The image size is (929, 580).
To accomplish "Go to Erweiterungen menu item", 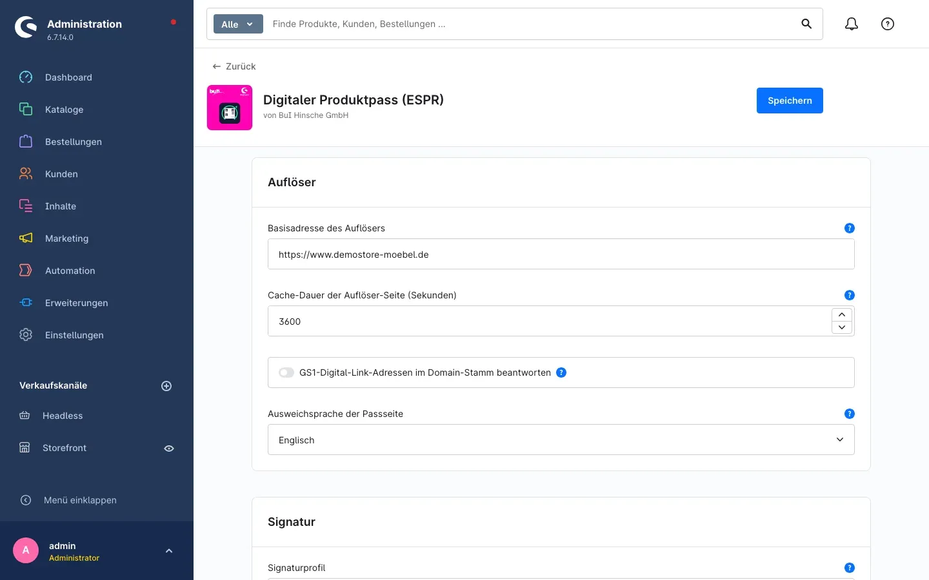I will (x=77, y=303).
